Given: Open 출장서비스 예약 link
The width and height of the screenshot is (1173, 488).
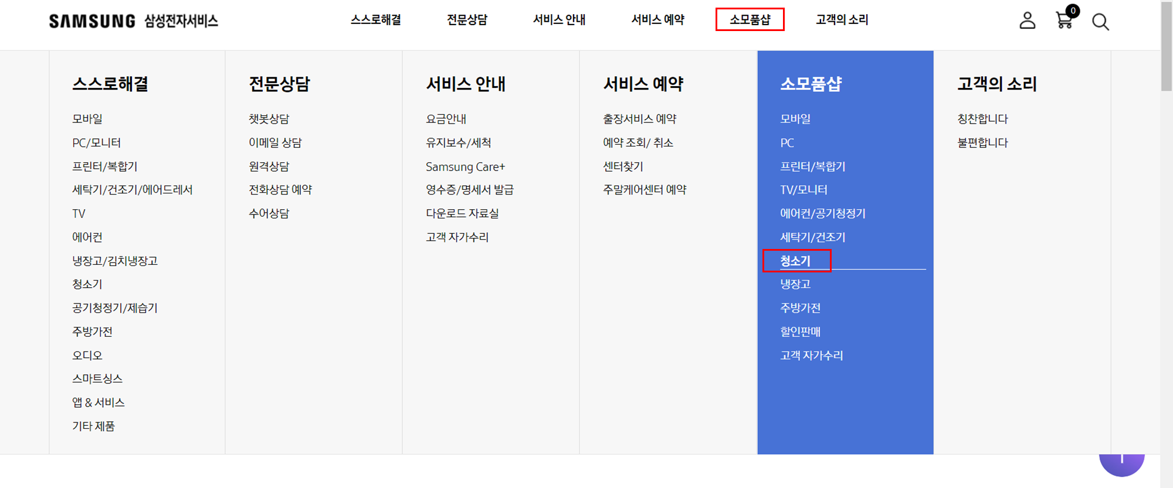Looking at the screenshot, I should tap(640, 119).
